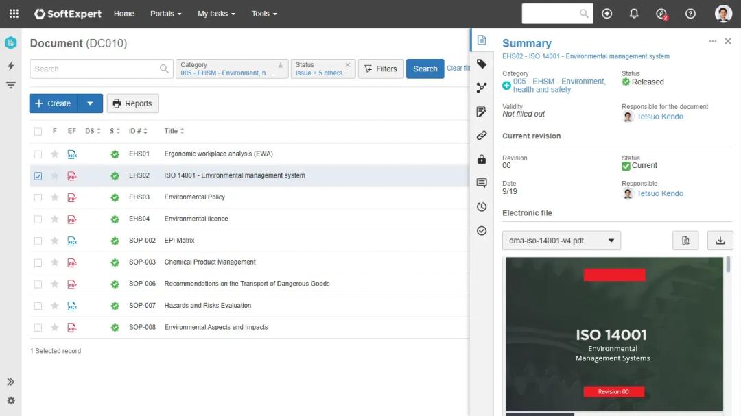Favorite the EHS03 Environmental Policy star
This screenshot has height=416, width=741.
coord(55,197)
